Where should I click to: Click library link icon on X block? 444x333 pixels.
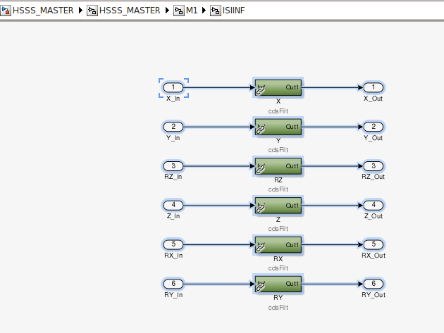(260, 91)
